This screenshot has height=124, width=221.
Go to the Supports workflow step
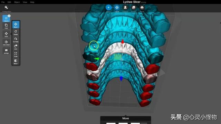[x=125, y=8]
